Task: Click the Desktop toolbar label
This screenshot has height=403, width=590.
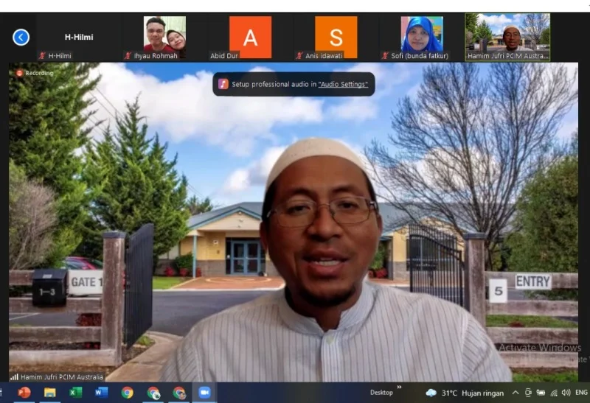Action: click(x=381, y=393)
